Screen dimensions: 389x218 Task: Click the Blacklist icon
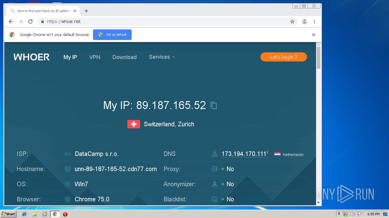point(215,199)
